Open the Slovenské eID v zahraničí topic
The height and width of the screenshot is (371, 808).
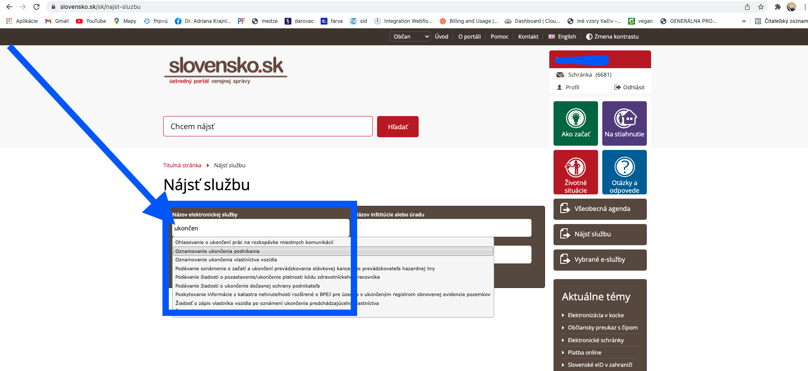click(x=600, y=365)
